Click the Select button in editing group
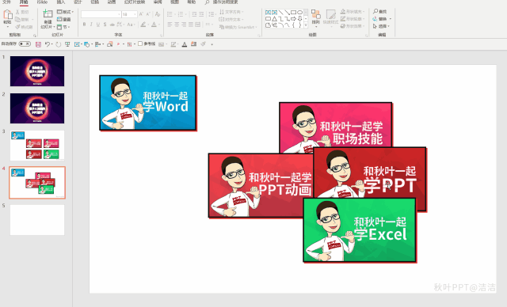Screen dimensions: 507x307 click(x=382, y=26)
